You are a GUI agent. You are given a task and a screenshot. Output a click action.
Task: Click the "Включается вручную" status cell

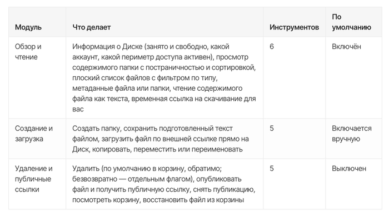(x=352, y=134)
